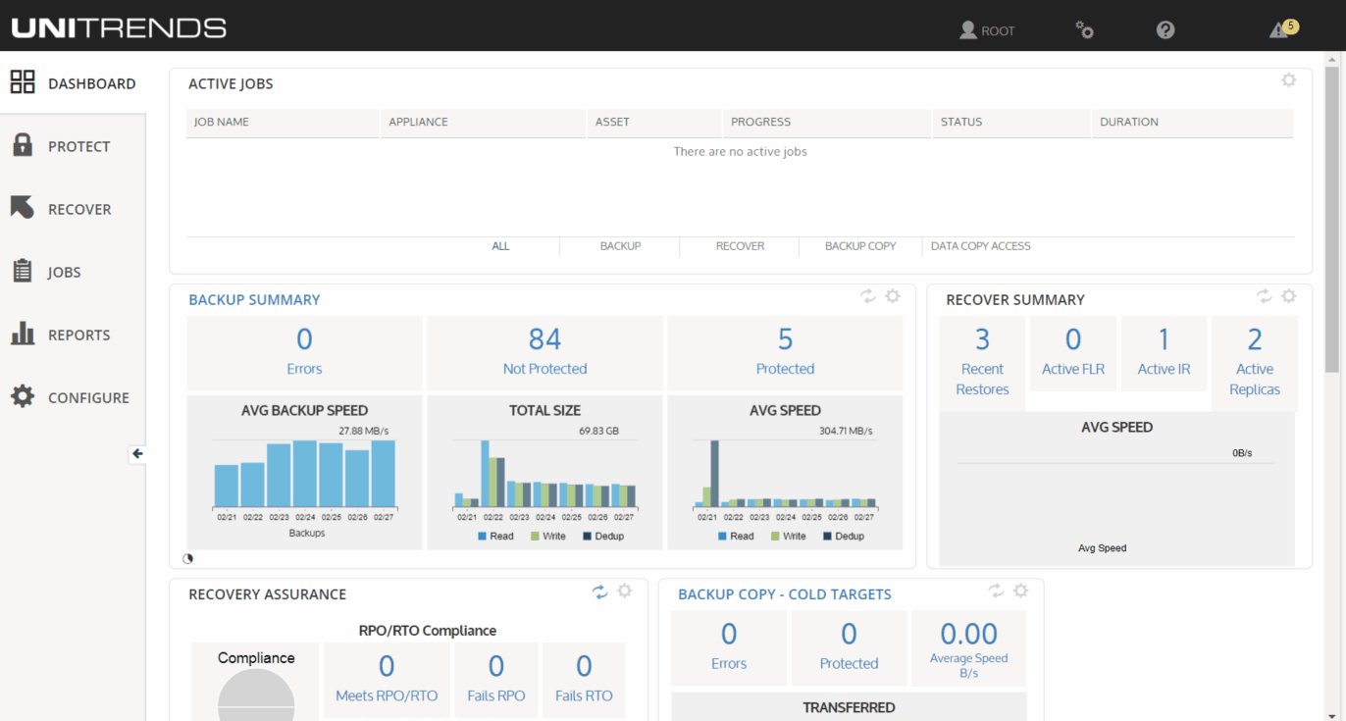Sort by the STATUS column header
The image size is (1346, 721).
pos(1011,123)
